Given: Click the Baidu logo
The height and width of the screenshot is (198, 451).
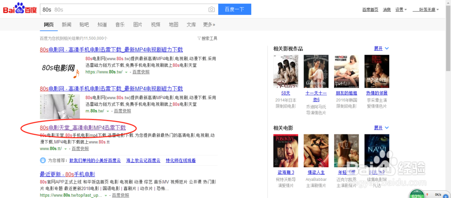Looking at the screenshot, I should 20,9.
